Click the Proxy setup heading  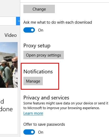(37, 46)
